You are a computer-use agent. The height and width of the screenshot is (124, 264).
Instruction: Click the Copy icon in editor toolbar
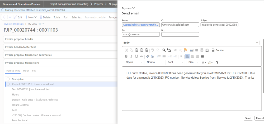coord(131,50)
